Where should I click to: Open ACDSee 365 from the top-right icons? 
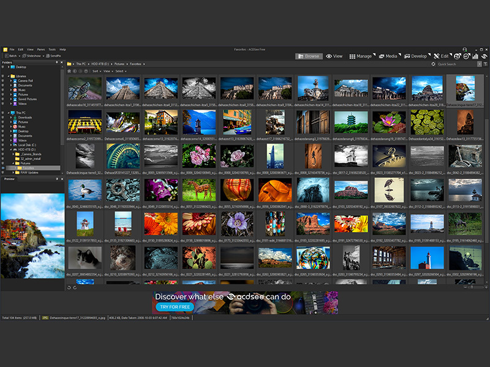pos(467,55)
